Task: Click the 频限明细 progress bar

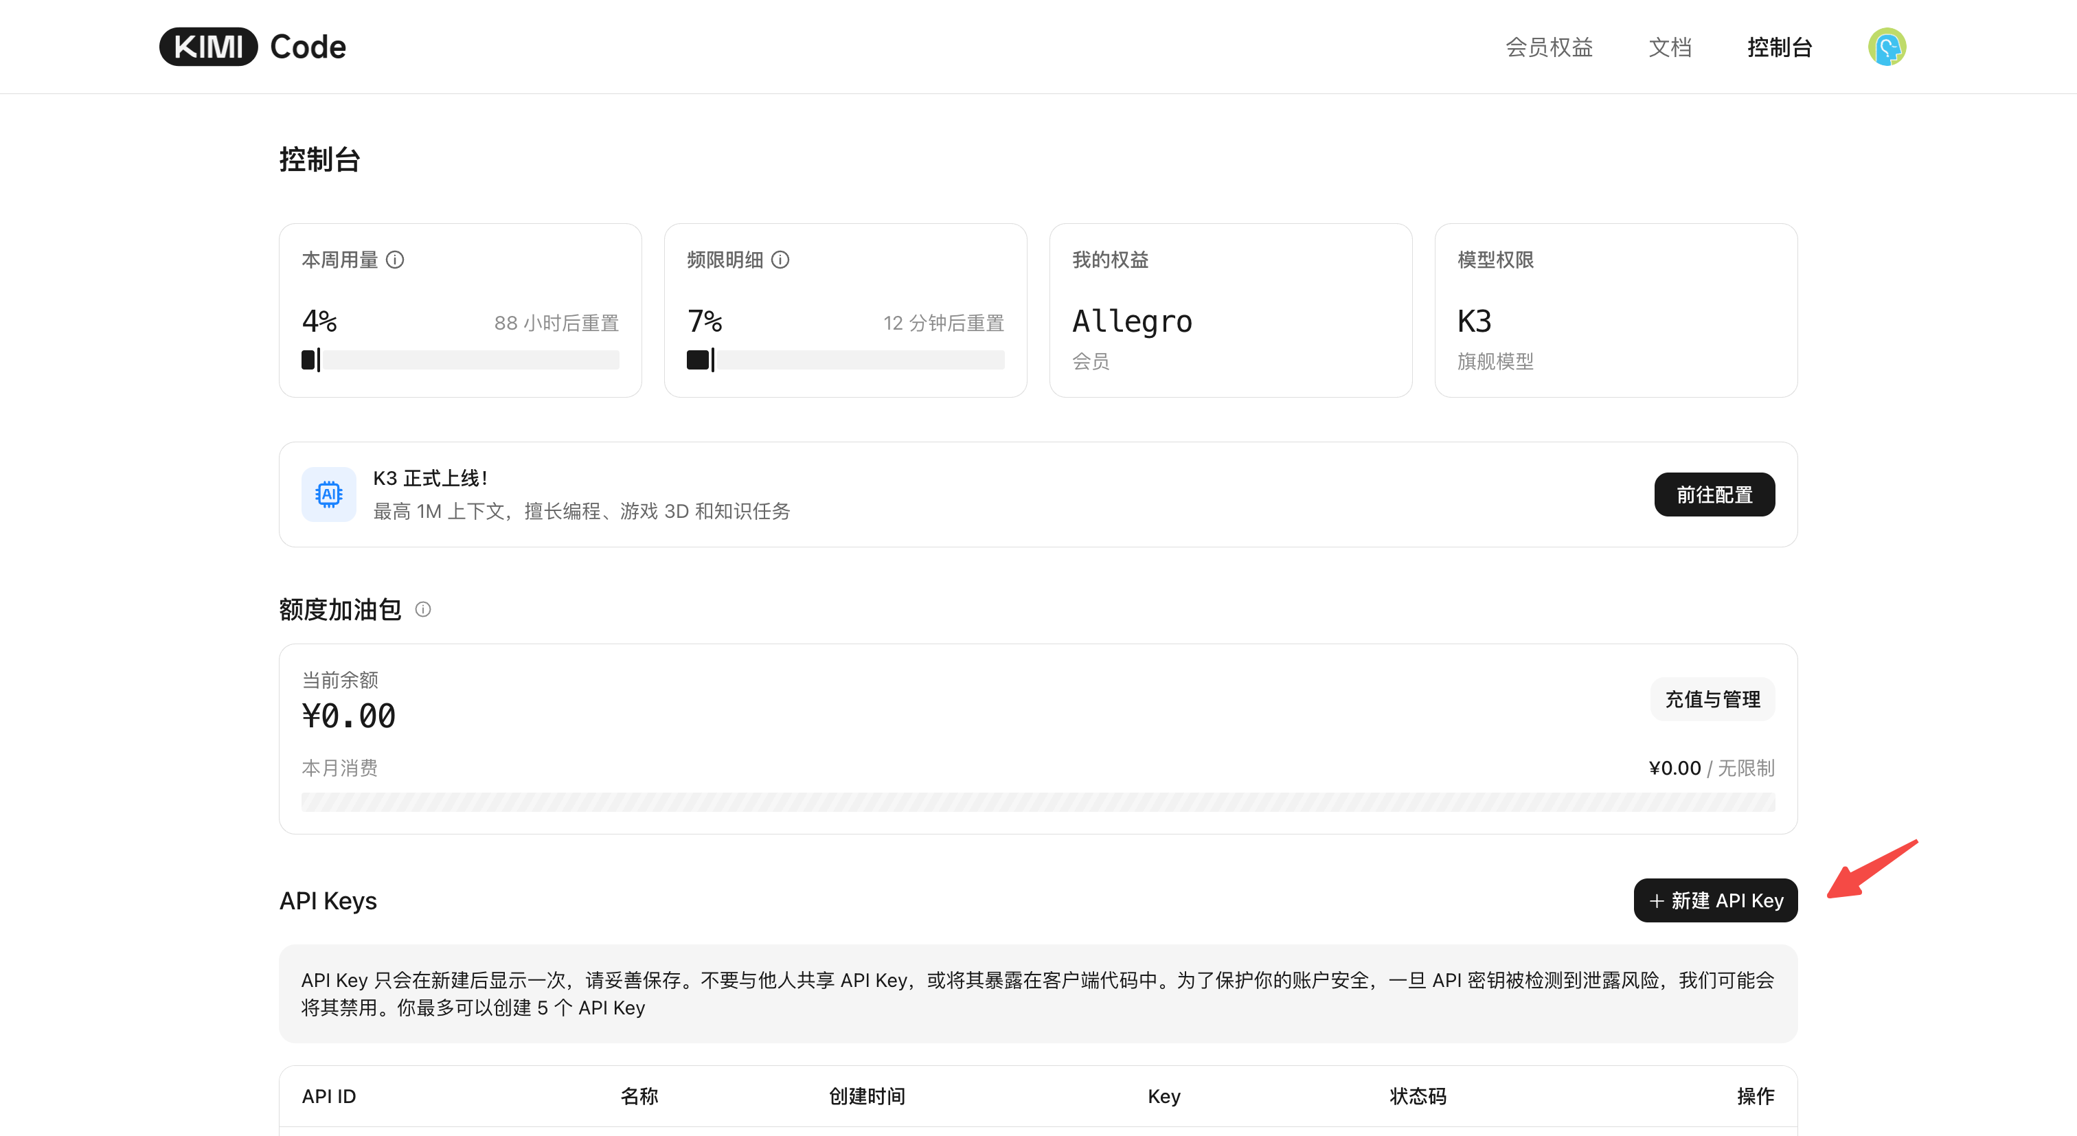Action: 845,360
